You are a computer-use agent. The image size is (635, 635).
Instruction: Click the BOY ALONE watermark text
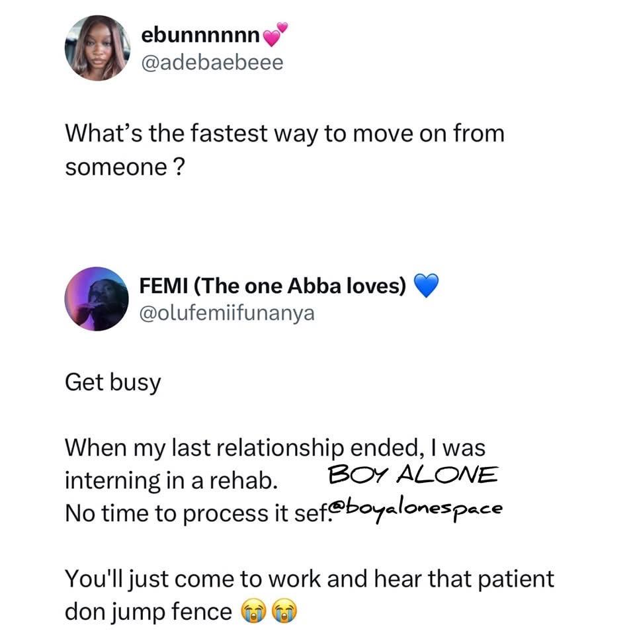pyautogui.click(x=413, y=474)
